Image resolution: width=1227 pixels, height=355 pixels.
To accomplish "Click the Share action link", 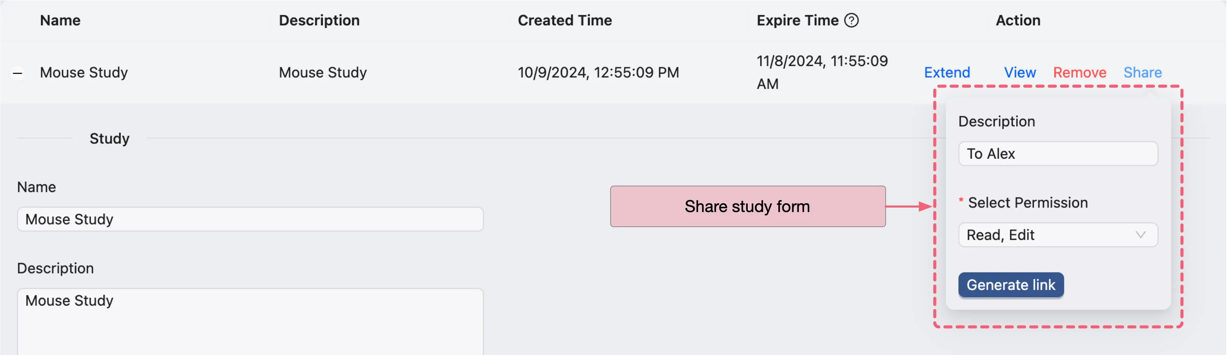I will coord(1142,72).
